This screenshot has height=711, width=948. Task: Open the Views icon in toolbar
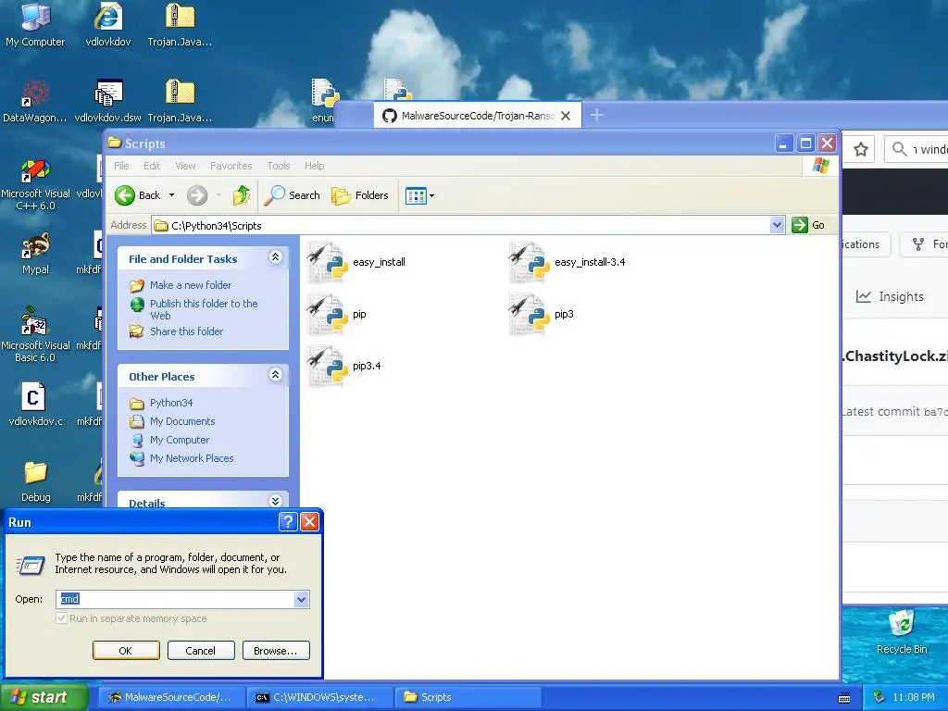click(416, 196)
